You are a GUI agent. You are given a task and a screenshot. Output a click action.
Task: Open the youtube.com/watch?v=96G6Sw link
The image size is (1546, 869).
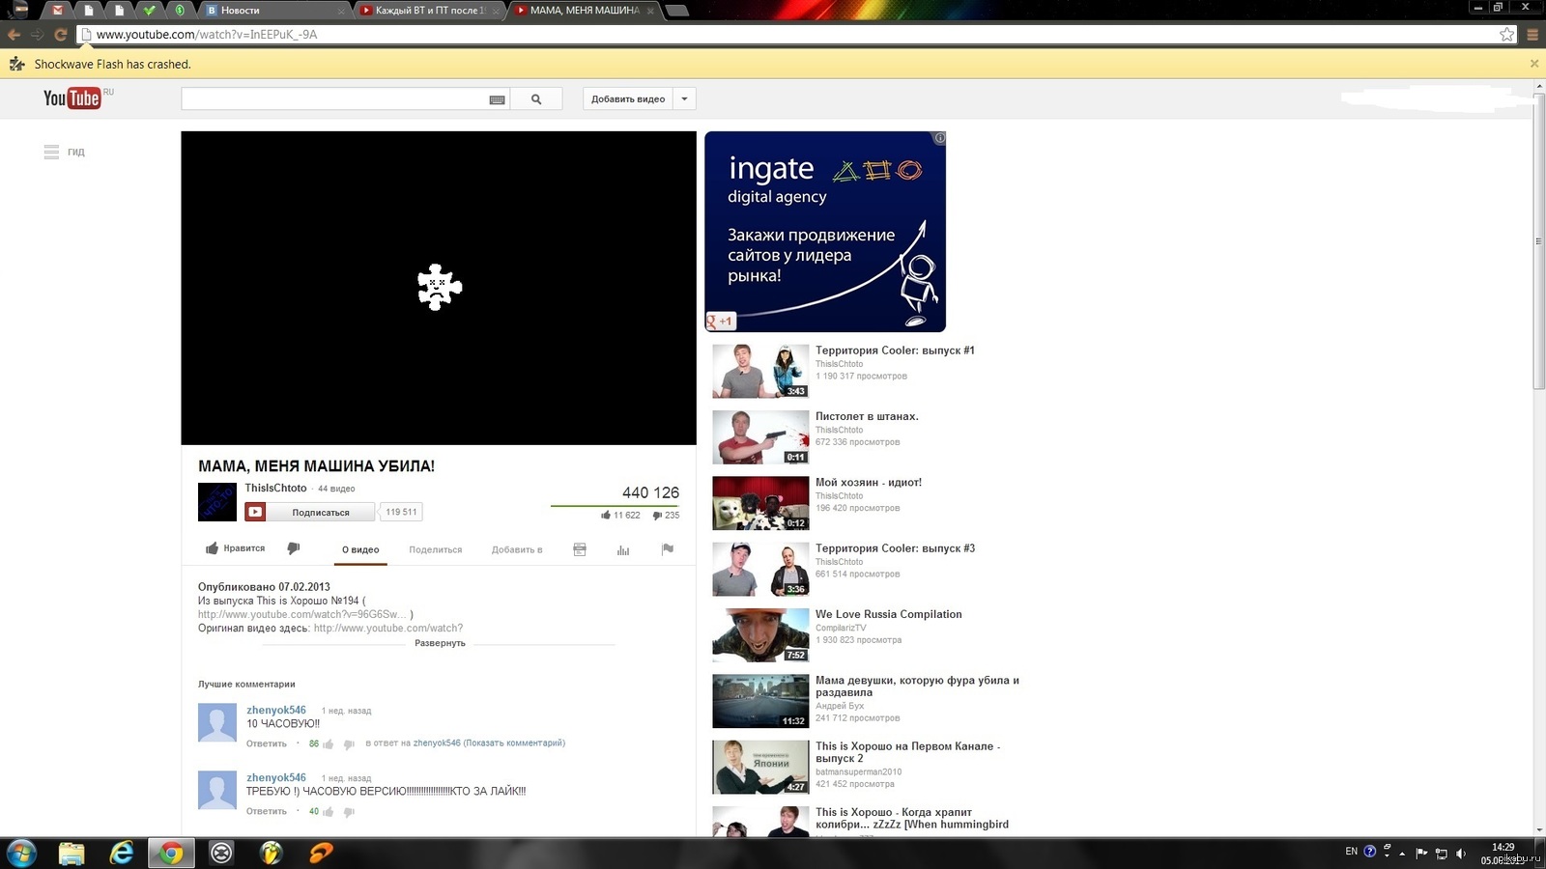click(x=302, y=614)
